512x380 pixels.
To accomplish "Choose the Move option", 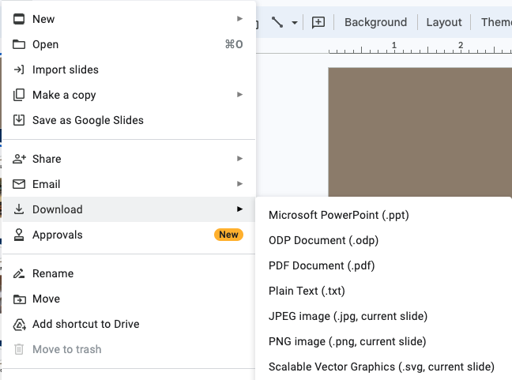I will 129,299.
